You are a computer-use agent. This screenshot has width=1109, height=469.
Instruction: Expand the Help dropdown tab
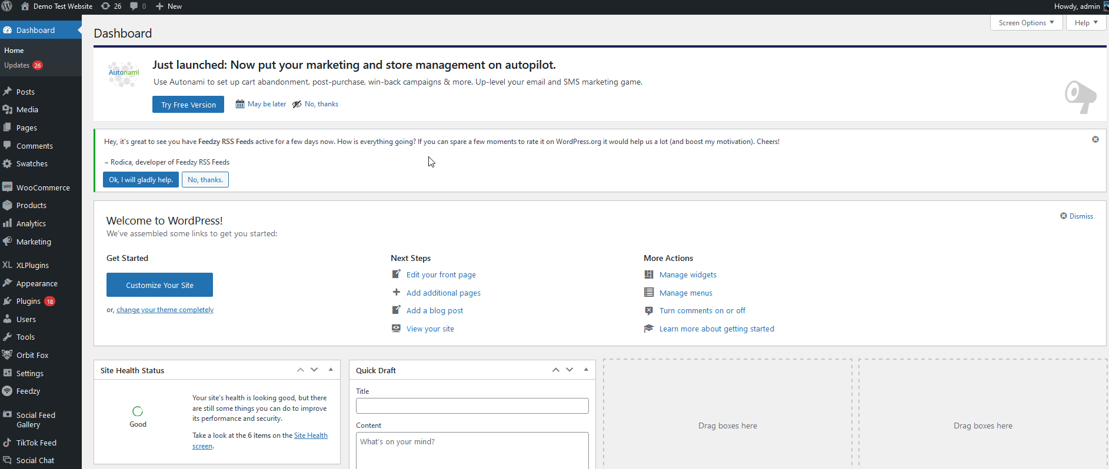pos(1086,23)
